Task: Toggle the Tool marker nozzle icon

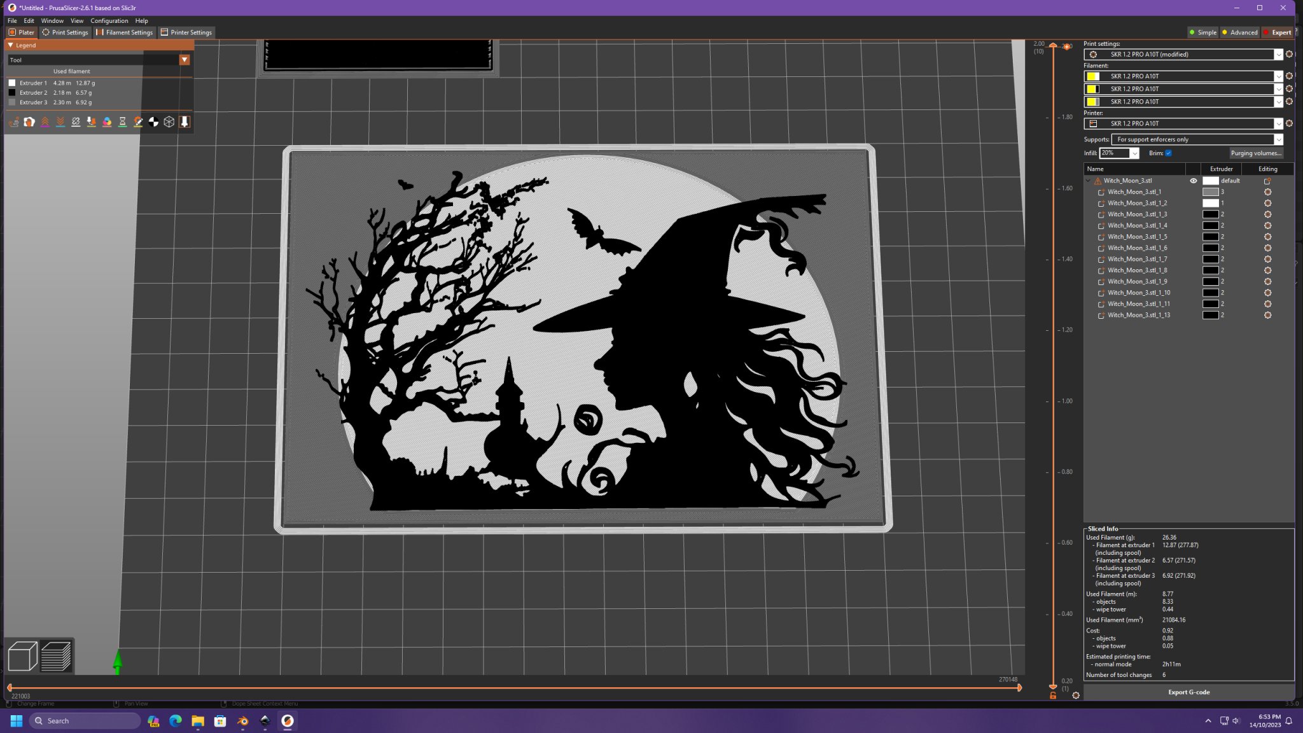Action: [185, 122]
